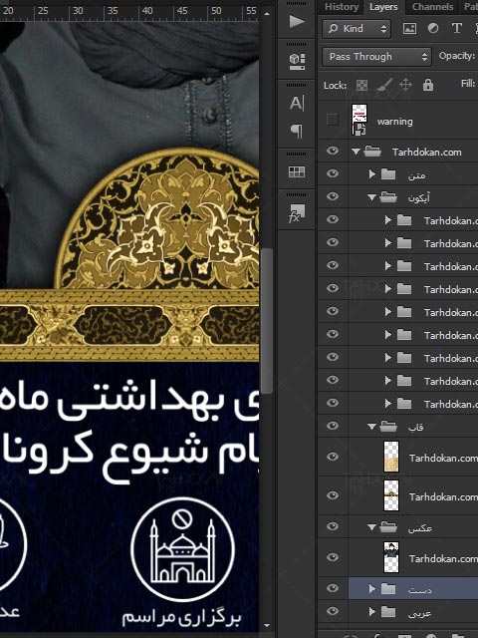This screenshot has height=638, width=478.
Task: Click the Fill label
Action: tap(468, 84)
